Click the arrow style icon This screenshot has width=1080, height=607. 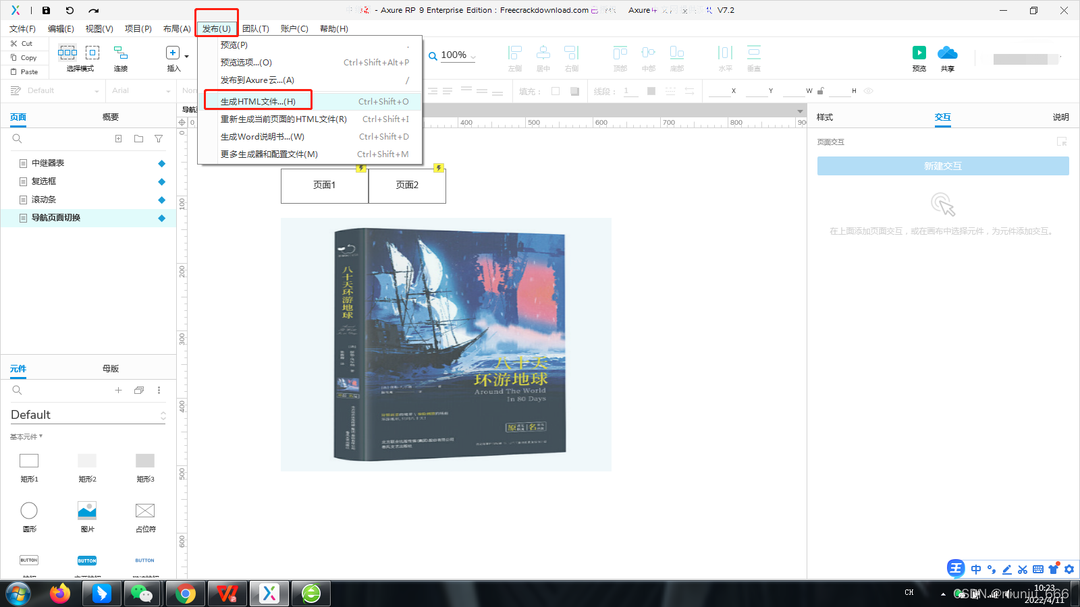click(690, 91)
